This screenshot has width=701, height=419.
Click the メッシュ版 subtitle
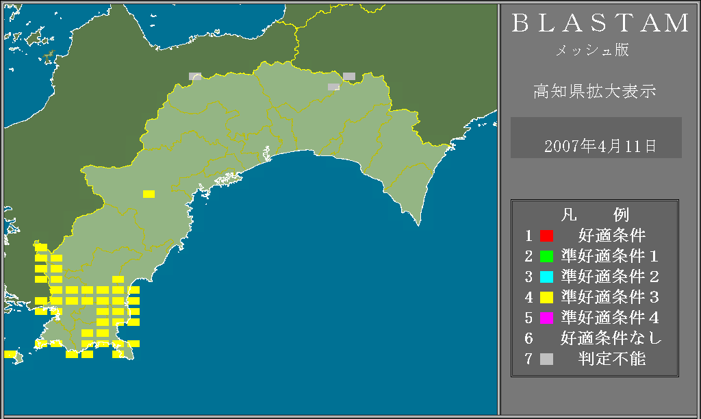pyautogui.click(x=592, y=50)
